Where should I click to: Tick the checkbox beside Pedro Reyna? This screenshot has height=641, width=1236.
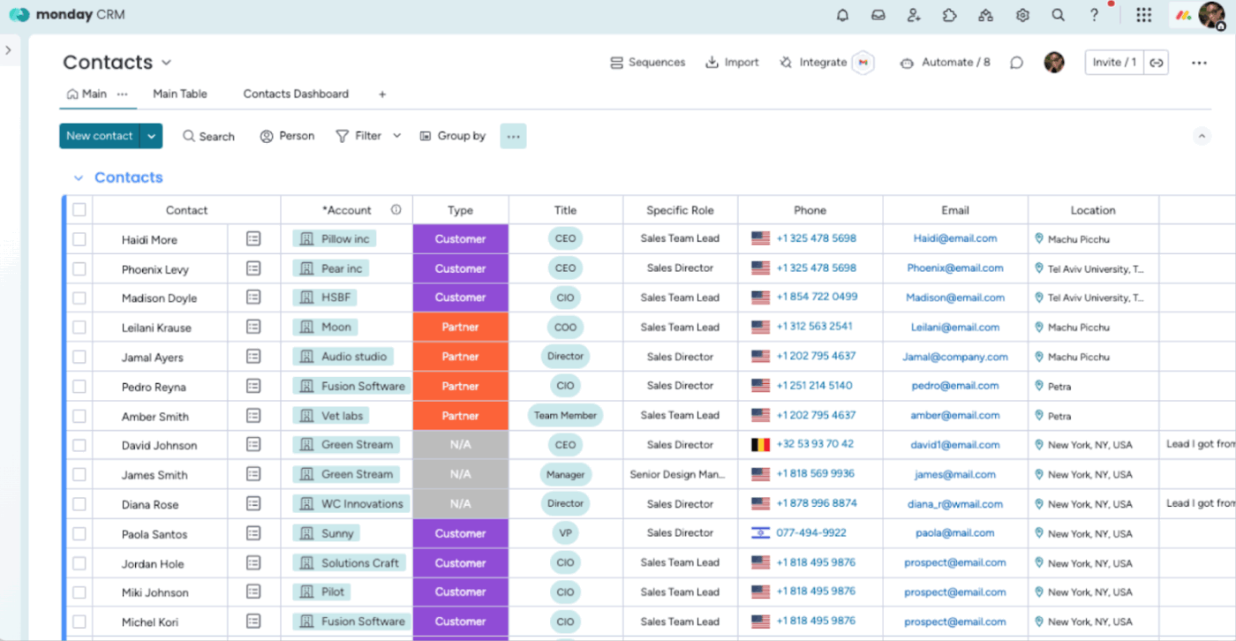[x=79, y=386]
